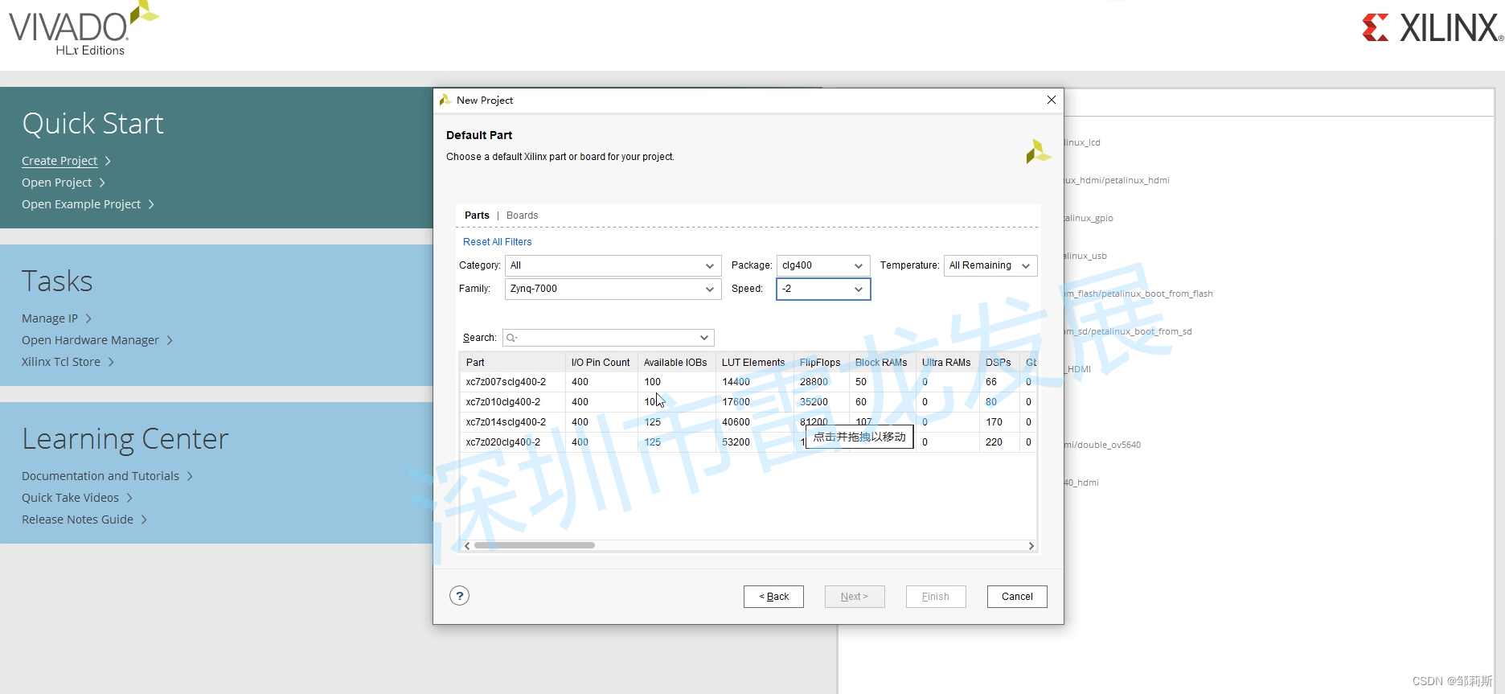Viewport: 1505px width, 694px height.
Task: Sort by DSPs column header
Action: 999,363
